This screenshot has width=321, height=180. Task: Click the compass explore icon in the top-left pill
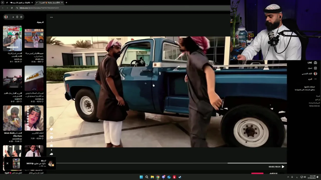tap(21, 17)
